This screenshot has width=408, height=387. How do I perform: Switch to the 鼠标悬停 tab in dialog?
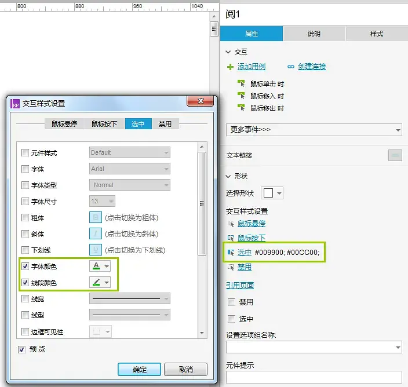[x=64, y=124]
